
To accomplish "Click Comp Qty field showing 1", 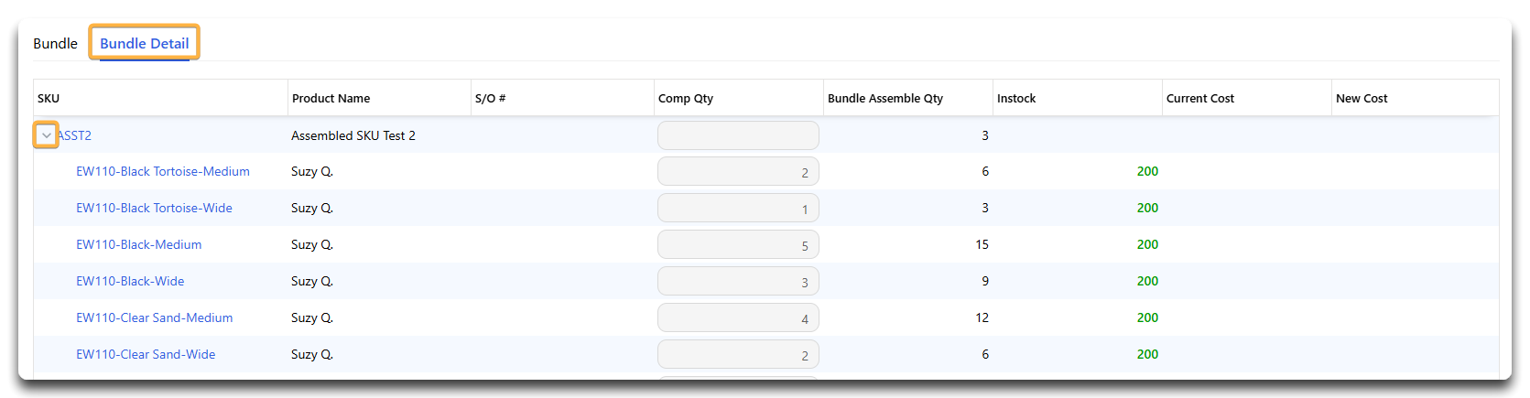I will 738,209.
